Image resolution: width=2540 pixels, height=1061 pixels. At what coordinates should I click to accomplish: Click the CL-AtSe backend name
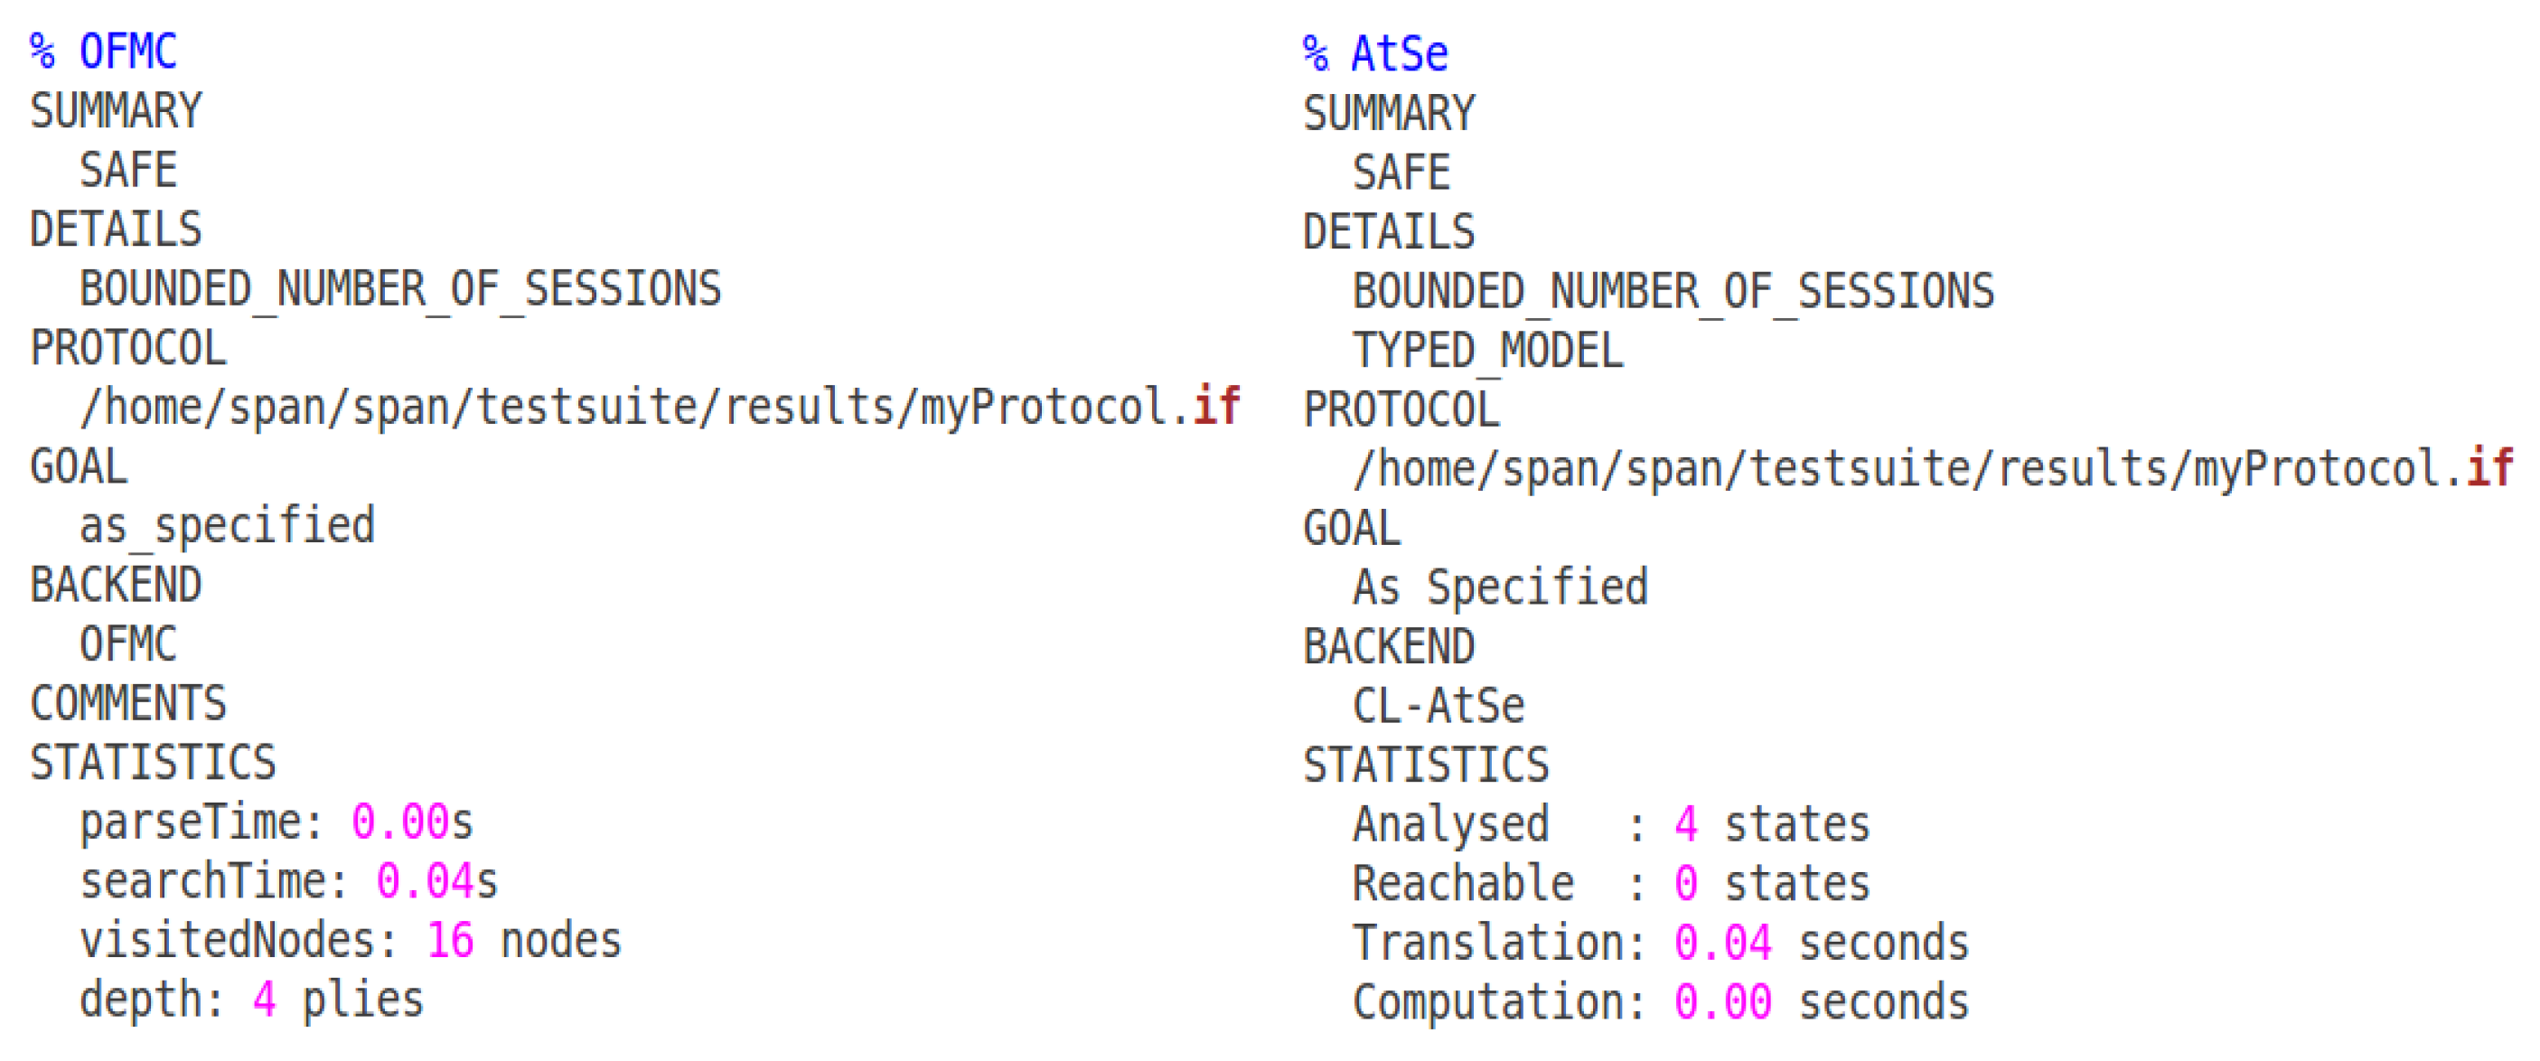click(x=1439, y=706)
